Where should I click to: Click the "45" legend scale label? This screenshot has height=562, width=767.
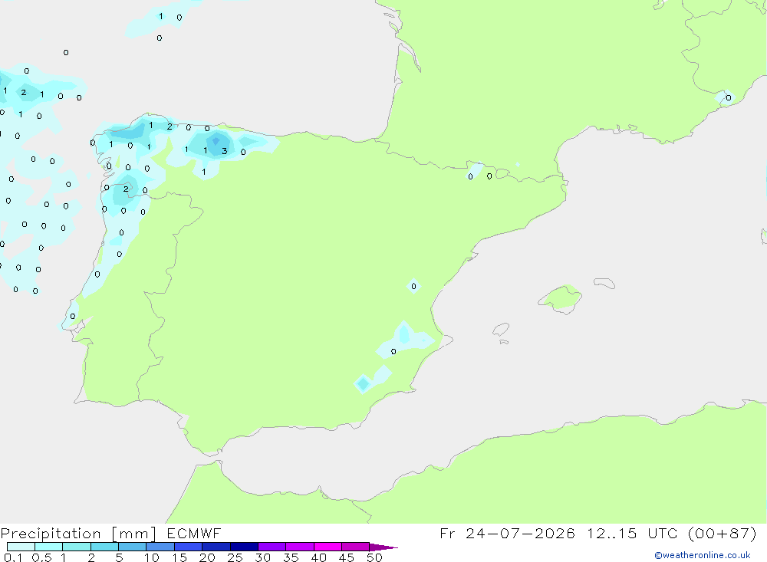pos(347,557)
